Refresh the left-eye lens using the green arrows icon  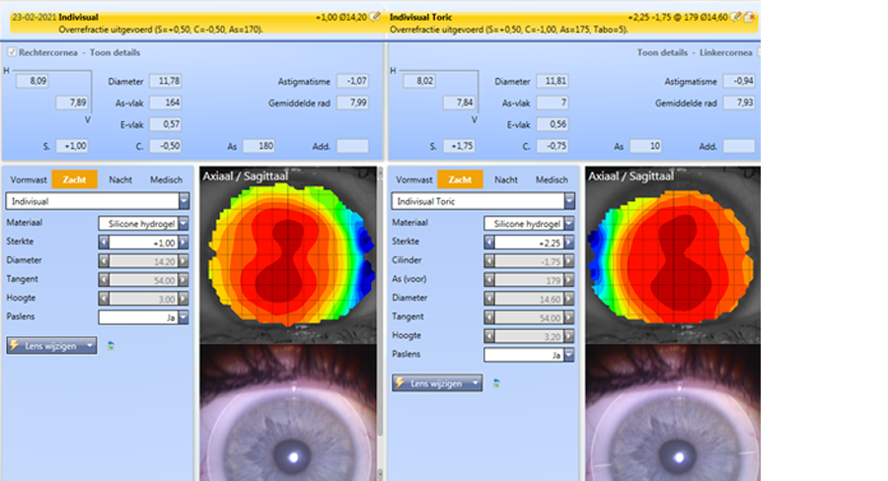[496, 383]
